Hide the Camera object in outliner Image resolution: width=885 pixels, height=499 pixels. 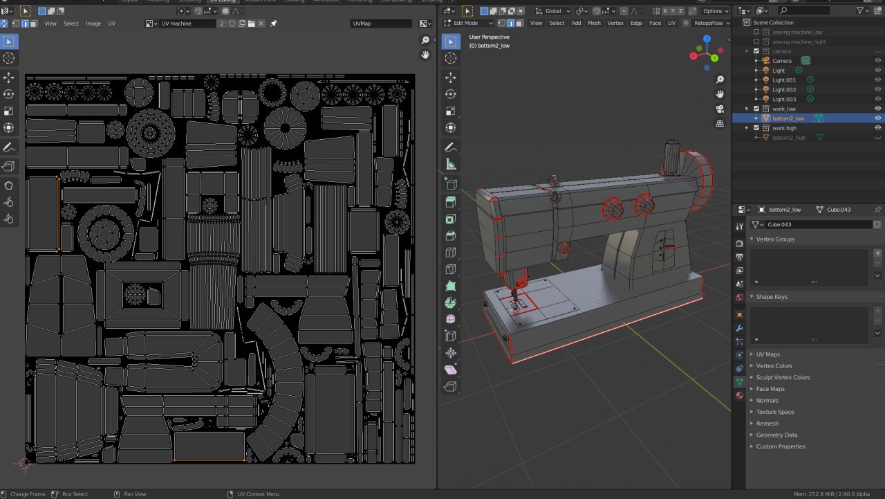tap(878, 61)
